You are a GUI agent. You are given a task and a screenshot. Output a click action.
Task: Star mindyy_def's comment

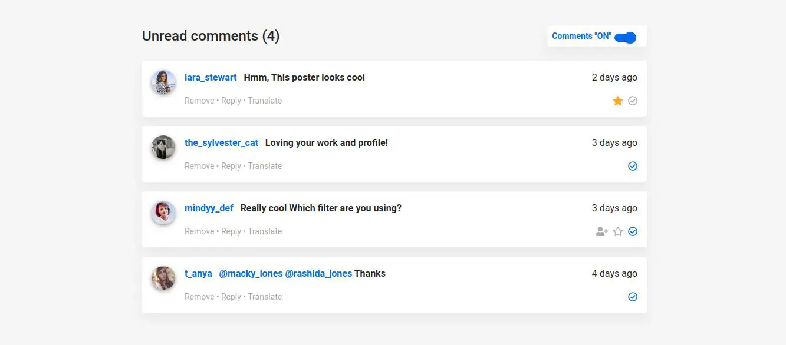618,232
